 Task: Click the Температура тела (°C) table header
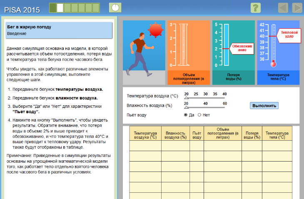click(277, 133)
